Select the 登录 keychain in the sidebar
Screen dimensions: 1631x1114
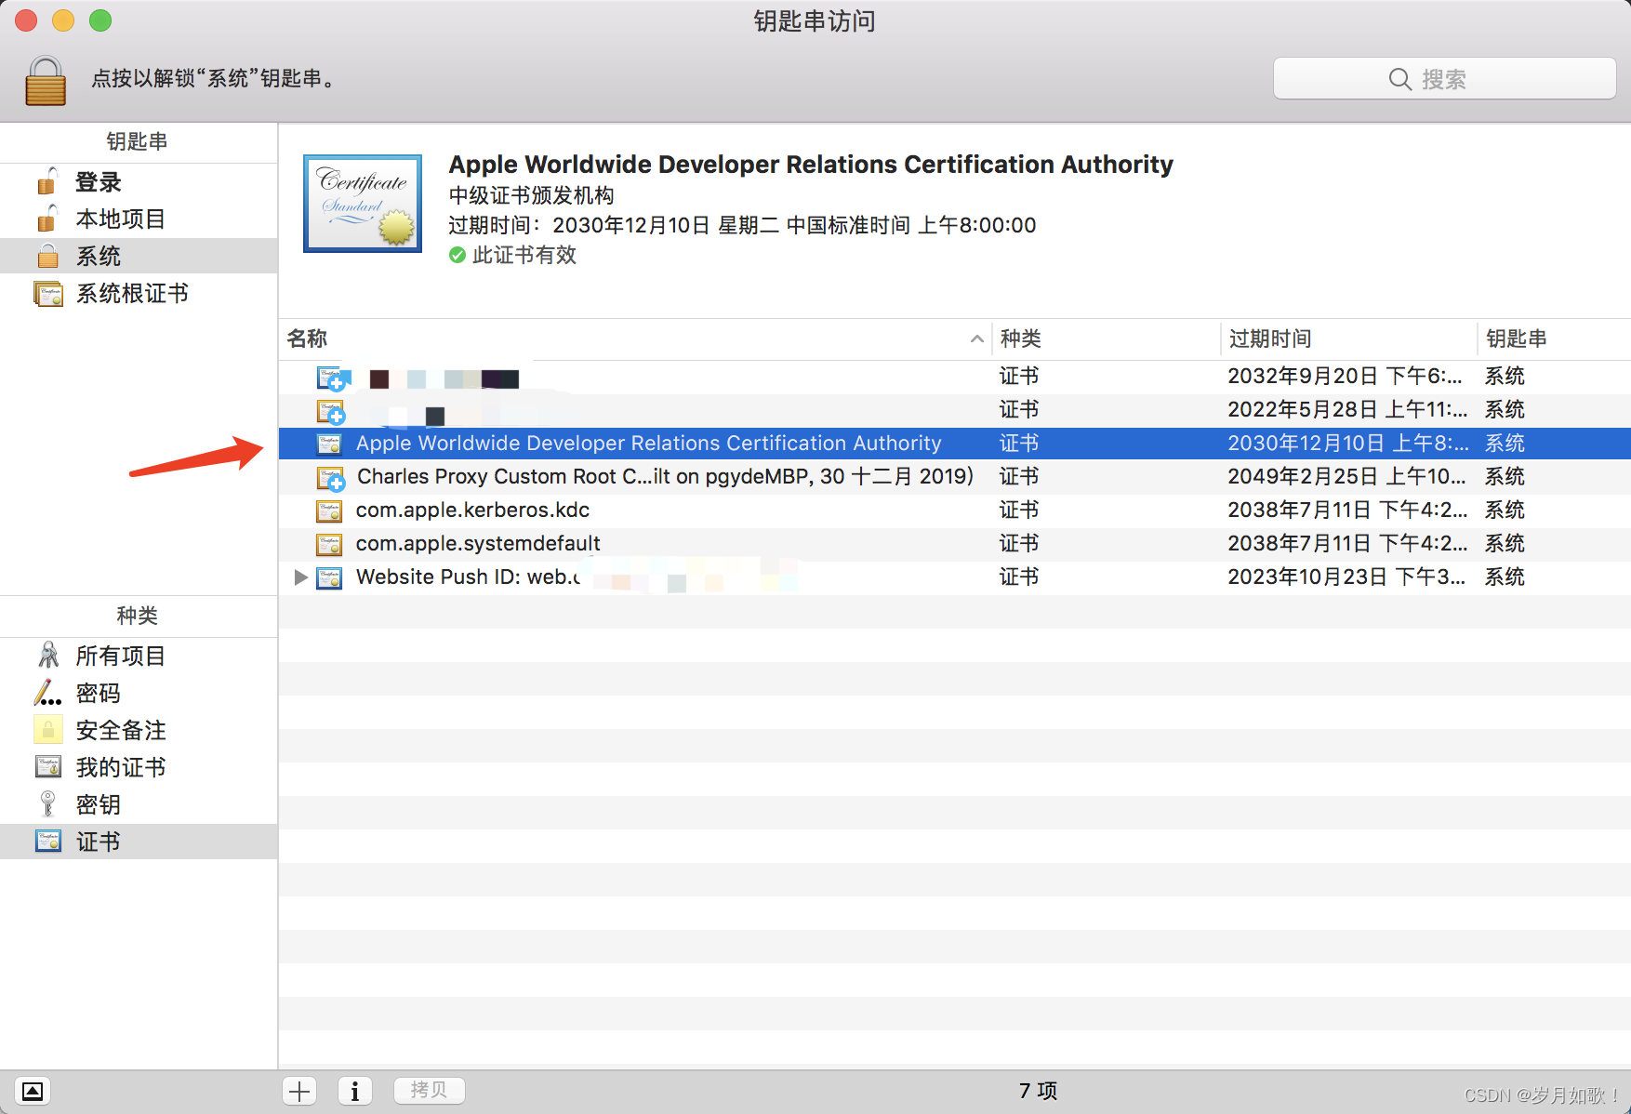pos(139,182)
